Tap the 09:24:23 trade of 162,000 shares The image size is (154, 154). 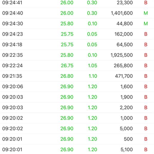point(77,34)
